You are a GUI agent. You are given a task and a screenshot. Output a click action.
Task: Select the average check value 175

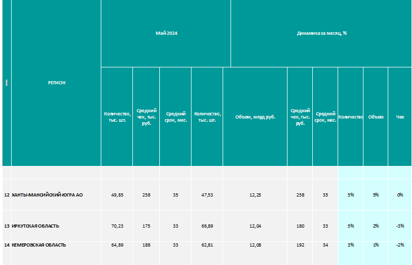[x=146, y=226]
